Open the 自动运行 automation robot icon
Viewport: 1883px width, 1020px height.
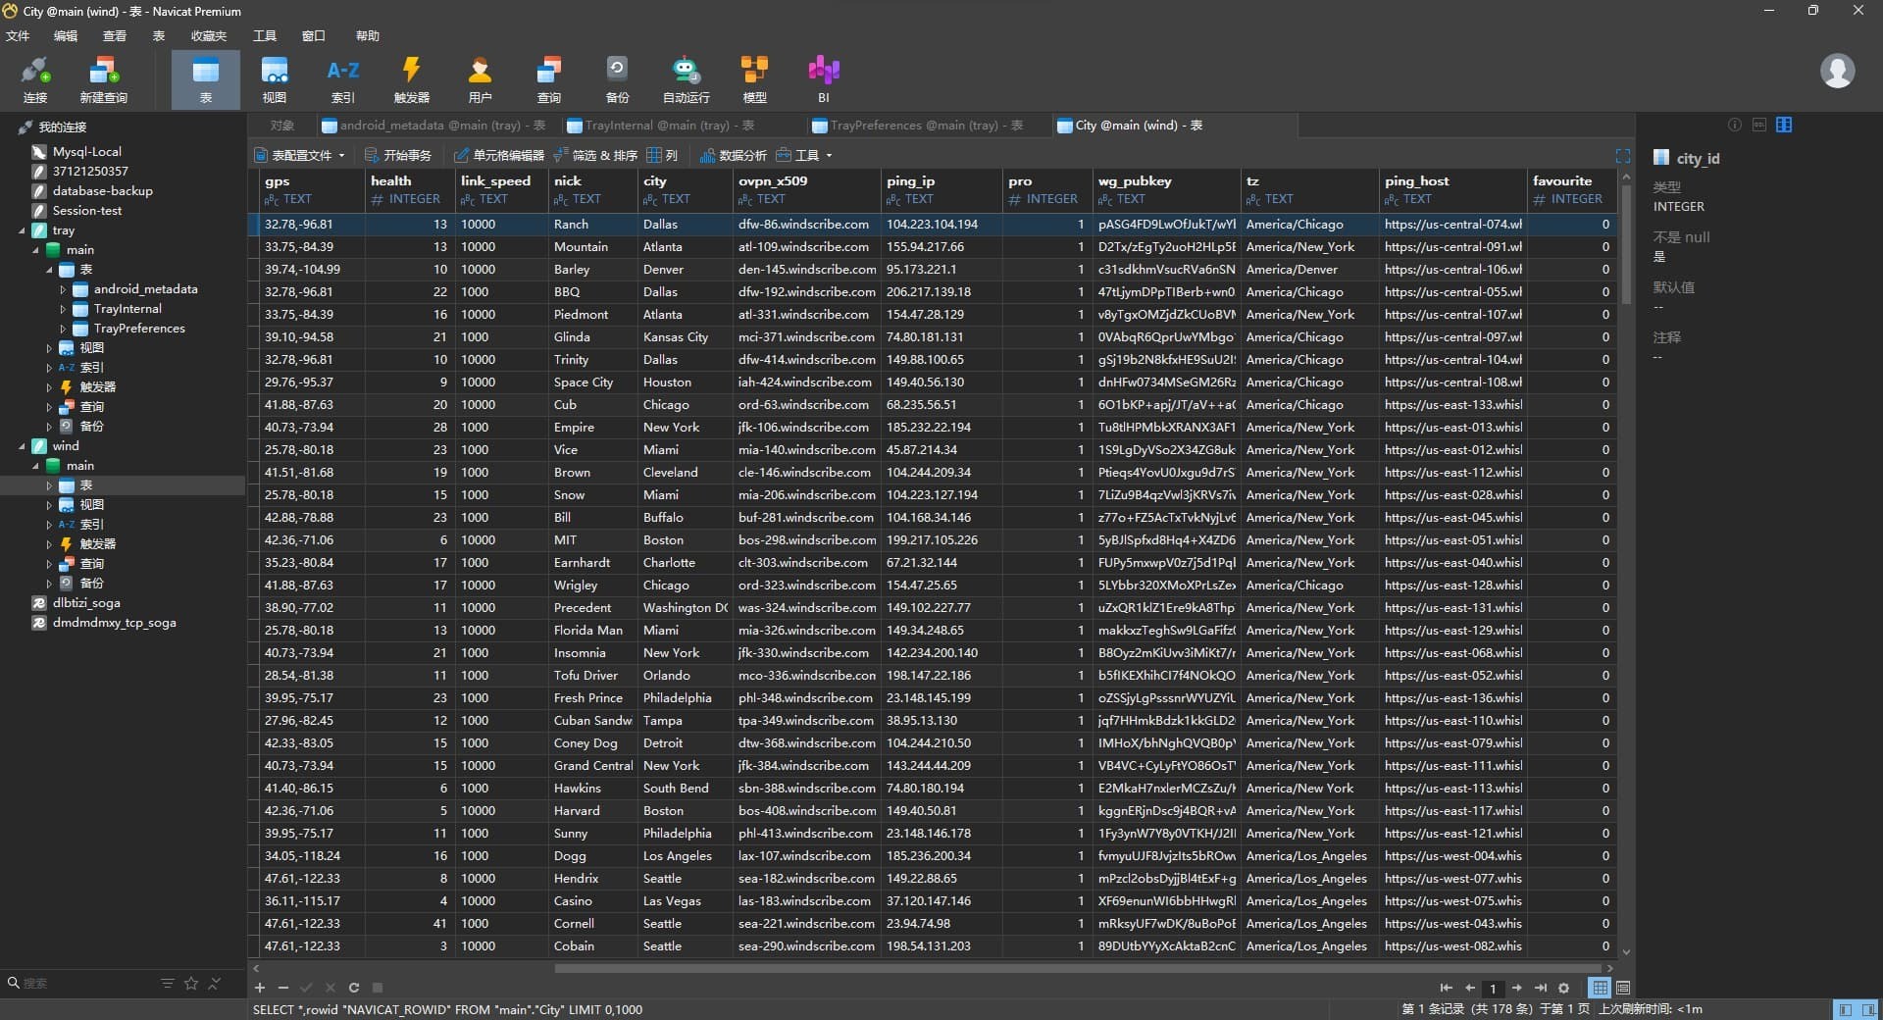coord(686,79)
